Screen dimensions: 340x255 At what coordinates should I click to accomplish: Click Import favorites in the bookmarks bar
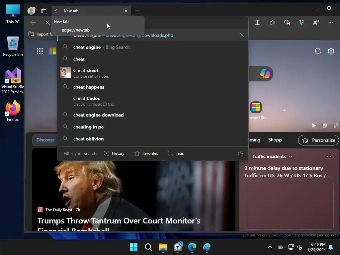(40, 34)
